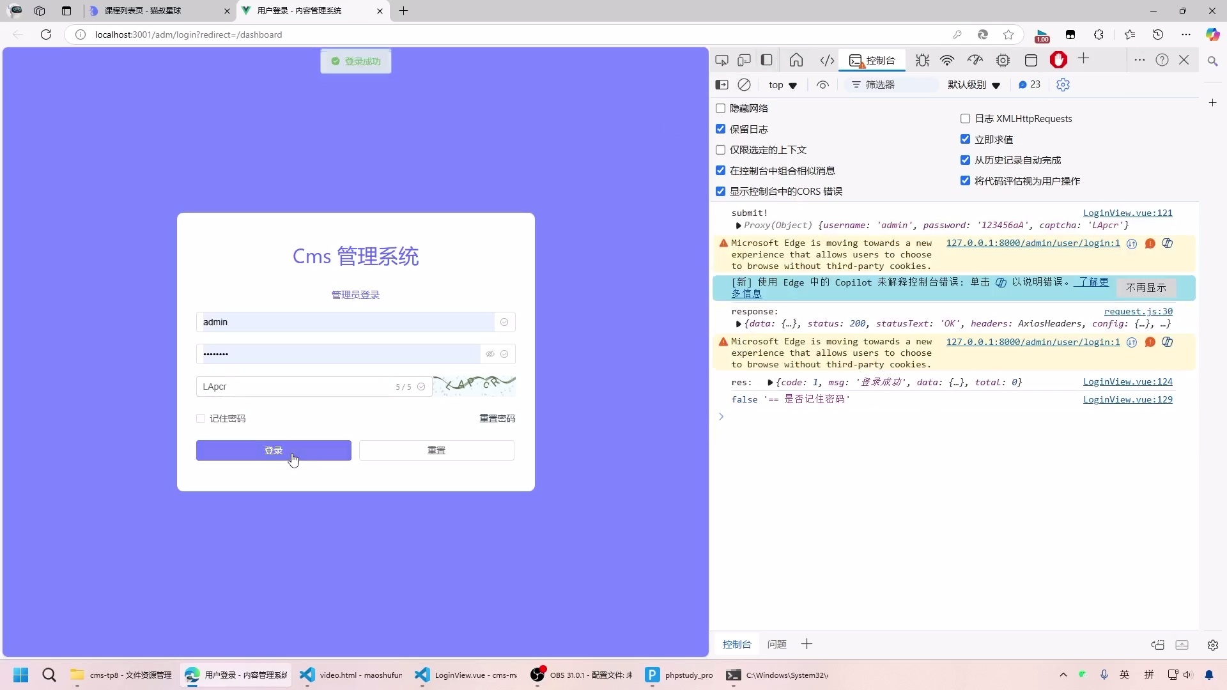
Task: Uncheck the 立即求值 checkbox
Action: (x=966, y=139)
